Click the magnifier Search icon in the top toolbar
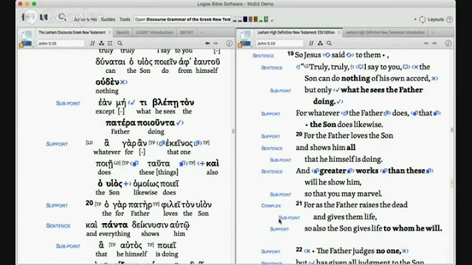This screenshot has height=265, width=472. pos(62,17)
